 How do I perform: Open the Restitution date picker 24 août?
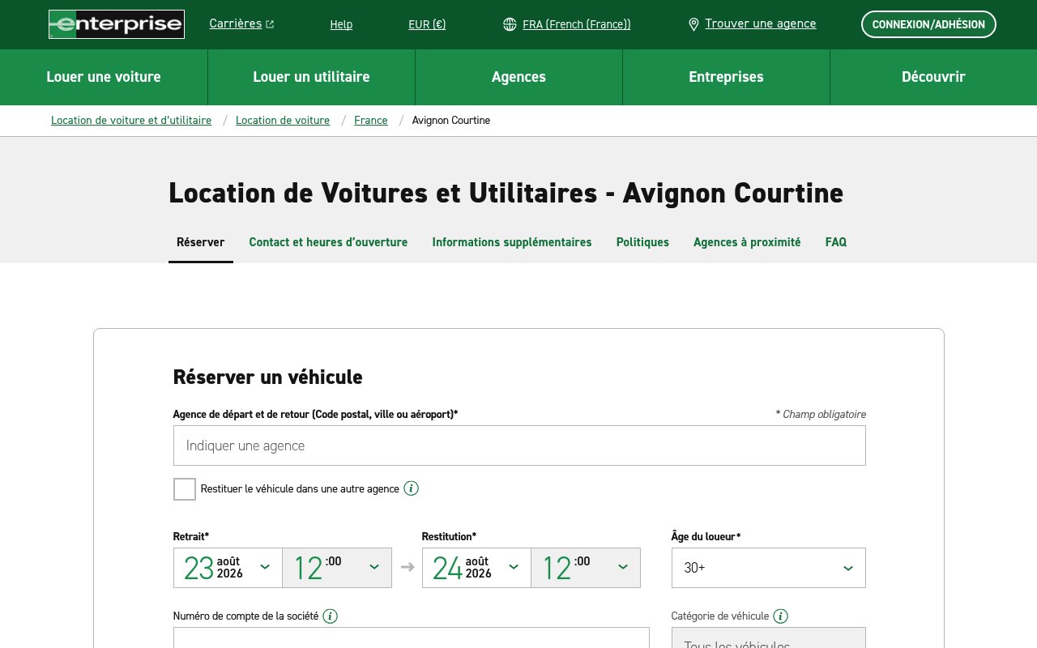(x=476, y=568)
